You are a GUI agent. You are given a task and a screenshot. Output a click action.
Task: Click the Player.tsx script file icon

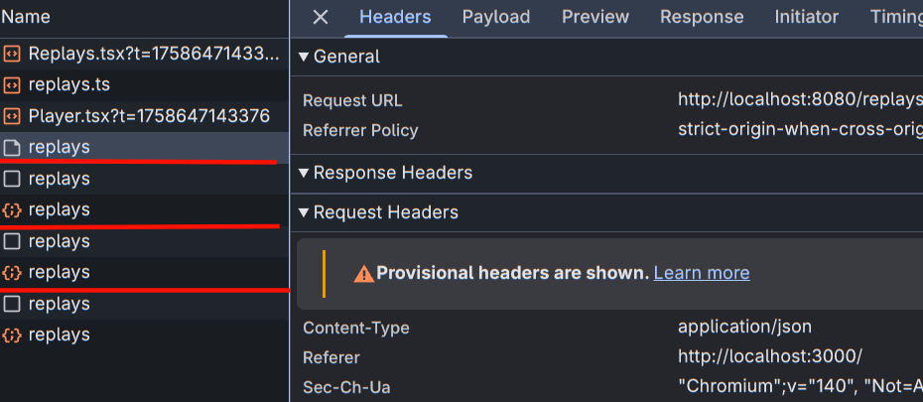[12, 116]
